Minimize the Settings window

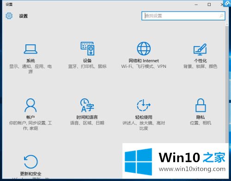[196, 5]
